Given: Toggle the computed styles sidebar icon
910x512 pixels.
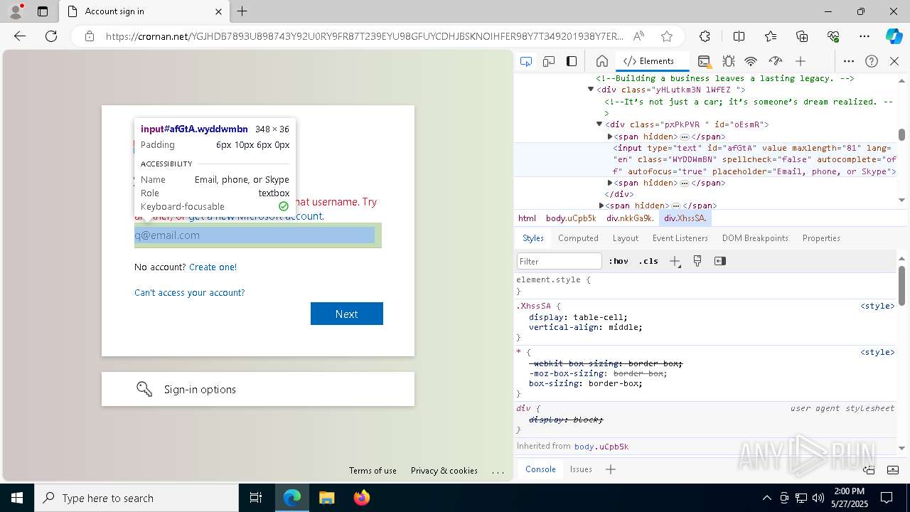Looking at the screenshot, I should 720,261.
